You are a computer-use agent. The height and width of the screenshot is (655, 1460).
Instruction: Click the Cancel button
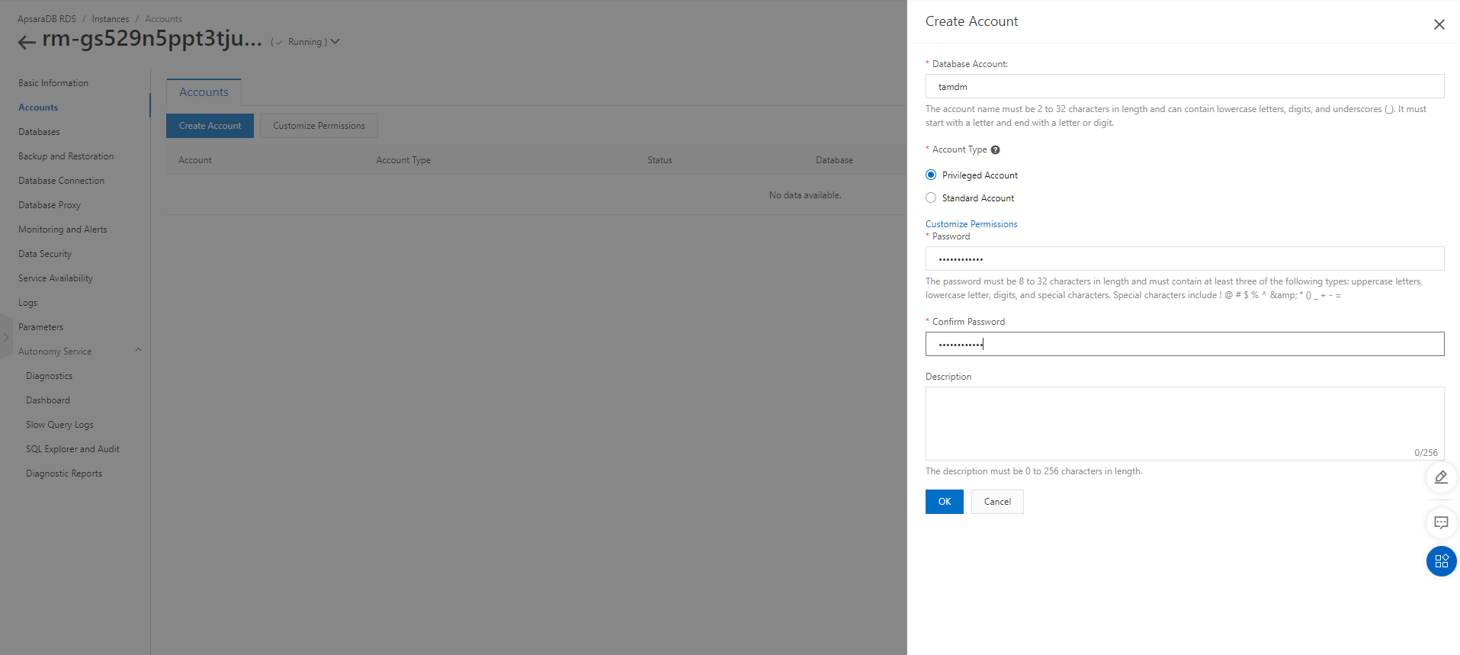coord(996,502)
